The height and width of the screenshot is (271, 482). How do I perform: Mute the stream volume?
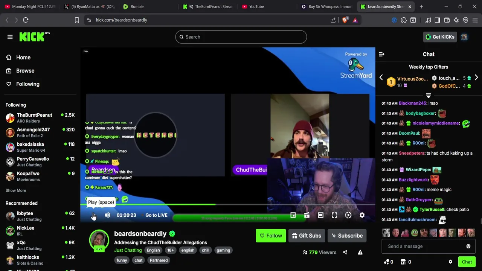click(107, 215)
